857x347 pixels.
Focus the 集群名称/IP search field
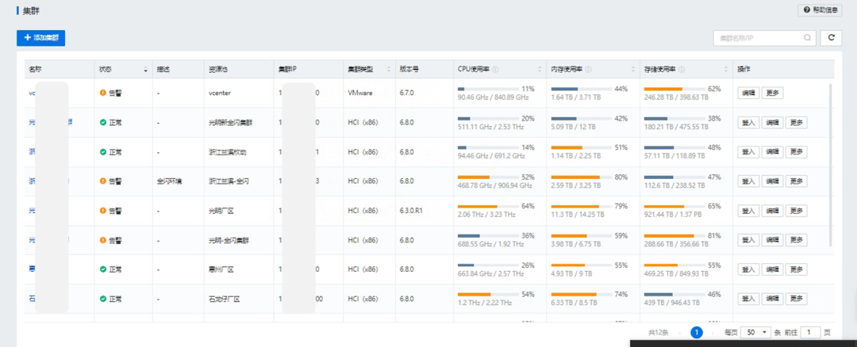(x=758, y=37)
